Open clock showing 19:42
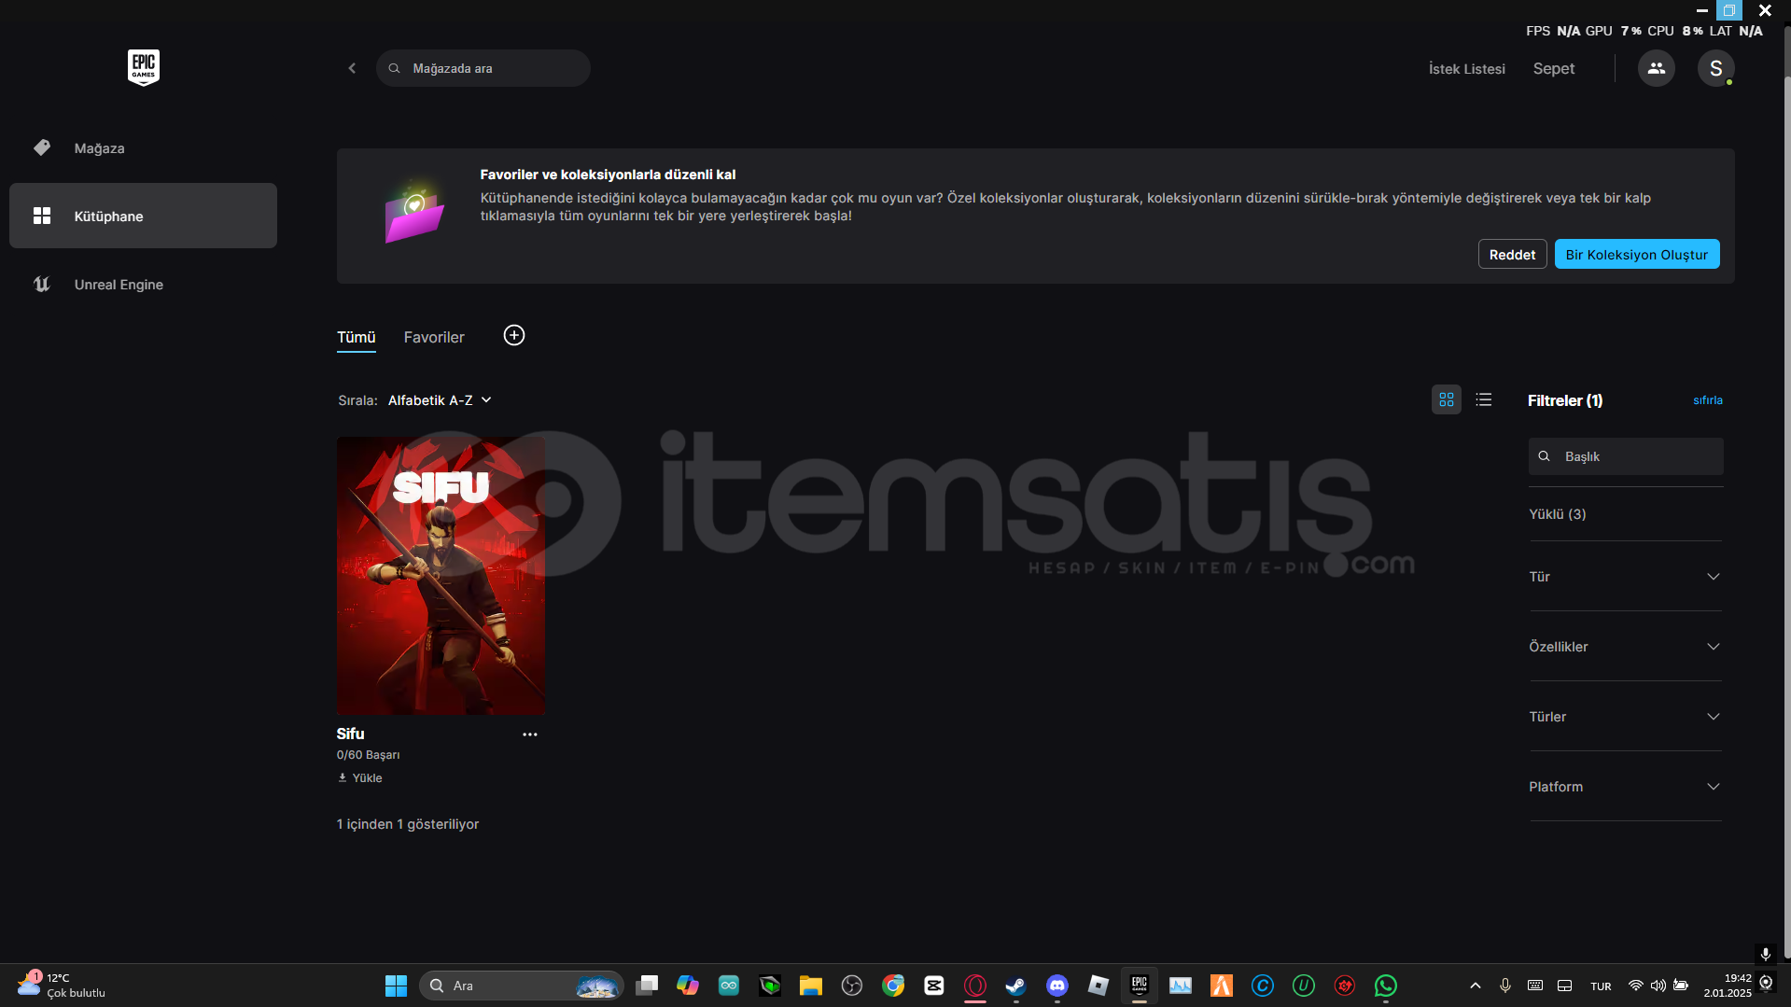This screenshot has width=1791, height=1007. pyautogui.click(x=1728, y=986)
